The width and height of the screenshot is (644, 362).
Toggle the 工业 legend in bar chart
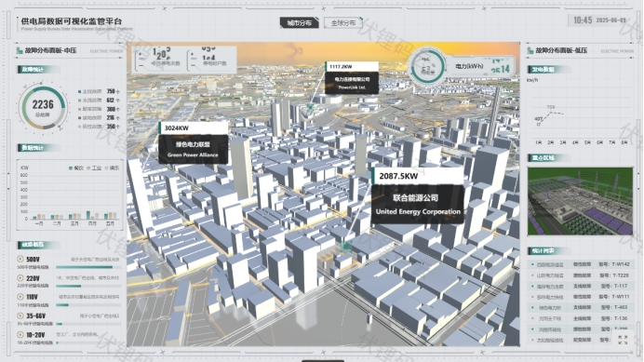pos(94,168)
